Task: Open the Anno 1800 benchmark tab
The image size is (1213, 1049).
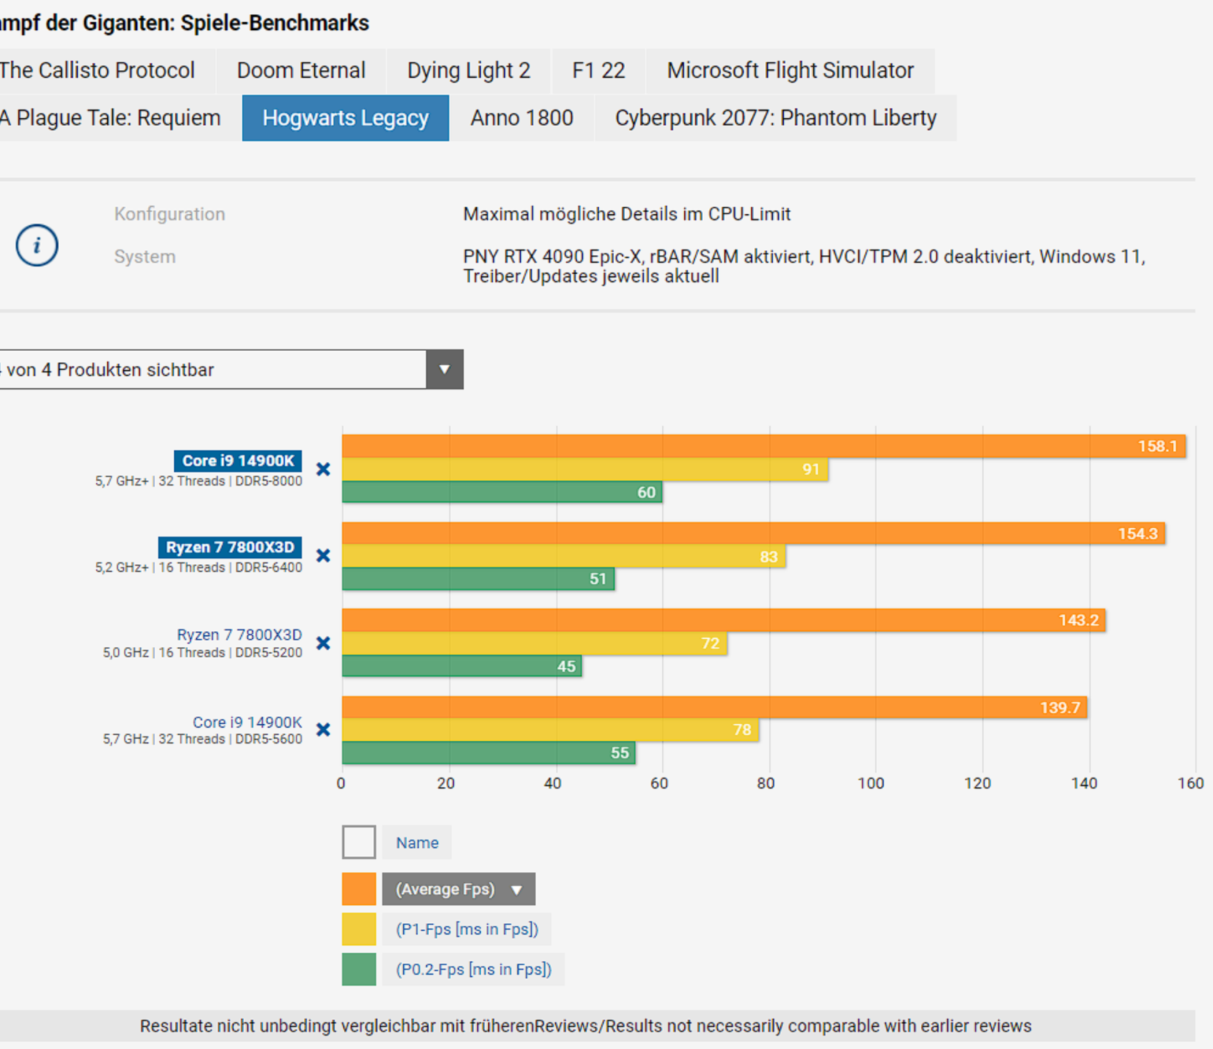Action: pyautogui.click(x=522, y=118)
